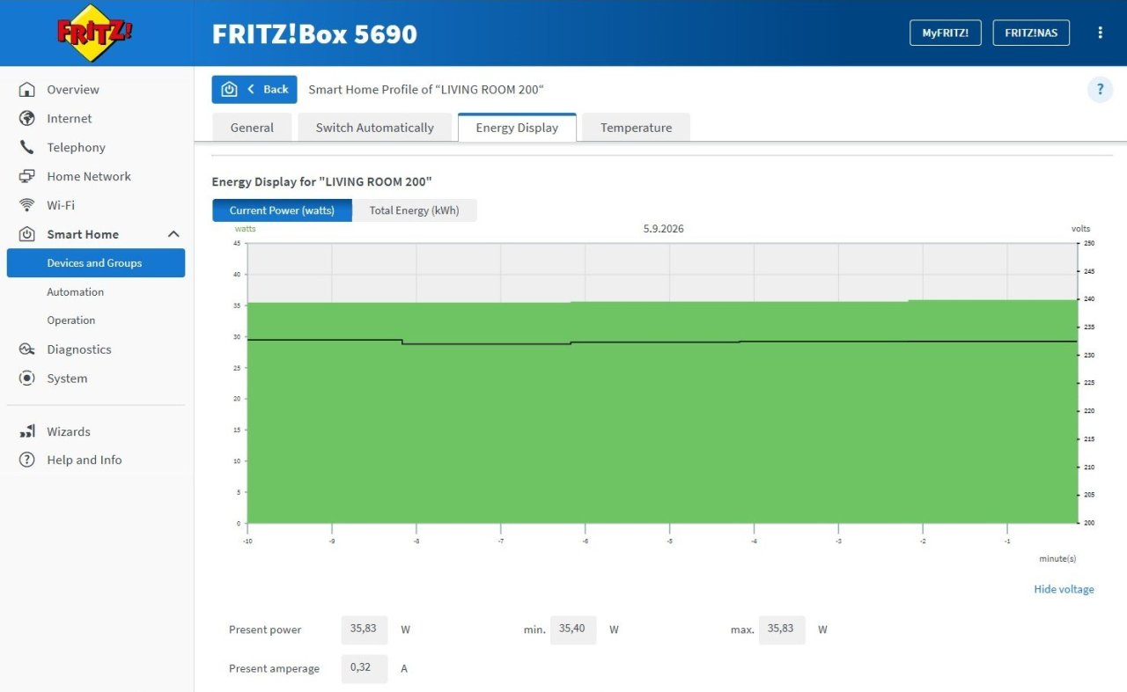Open the three-dot options menu
This screenshot has height=692, width=1127.
(1100, 33)
